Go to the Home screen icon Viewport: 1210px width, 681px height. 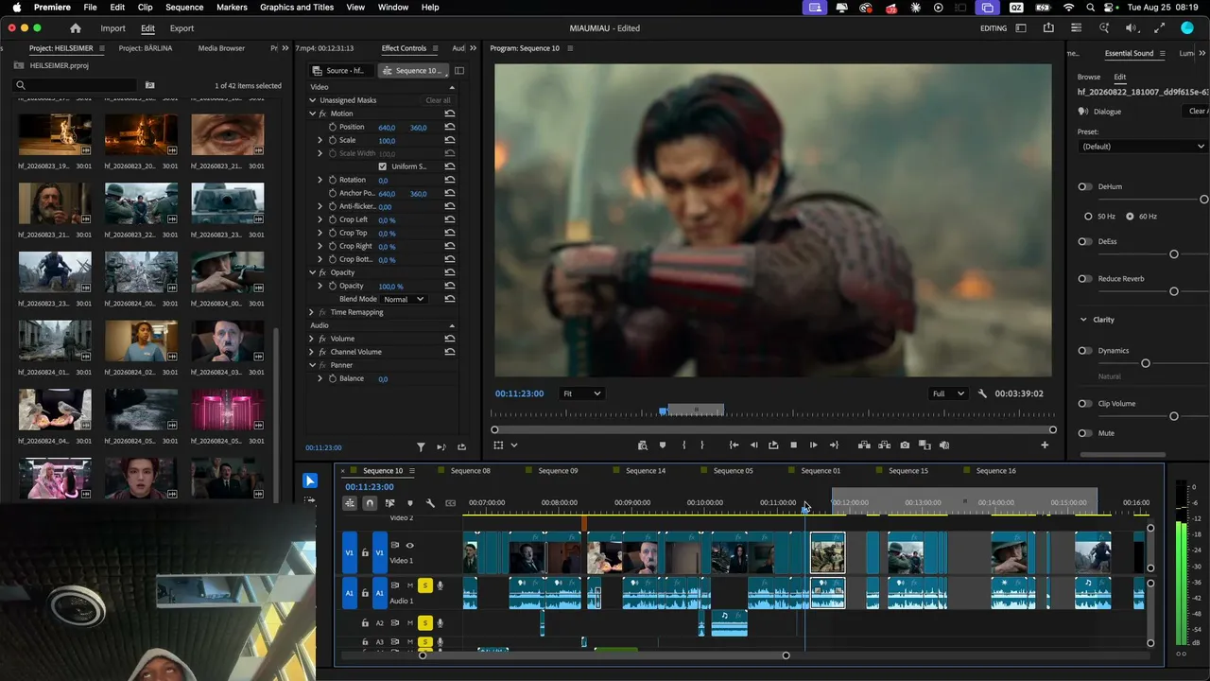[76, 28]
